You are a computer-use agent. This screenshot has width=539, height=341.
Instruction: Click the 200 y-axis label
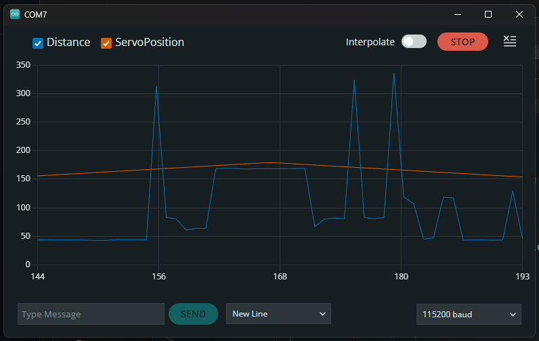point(23,150)
